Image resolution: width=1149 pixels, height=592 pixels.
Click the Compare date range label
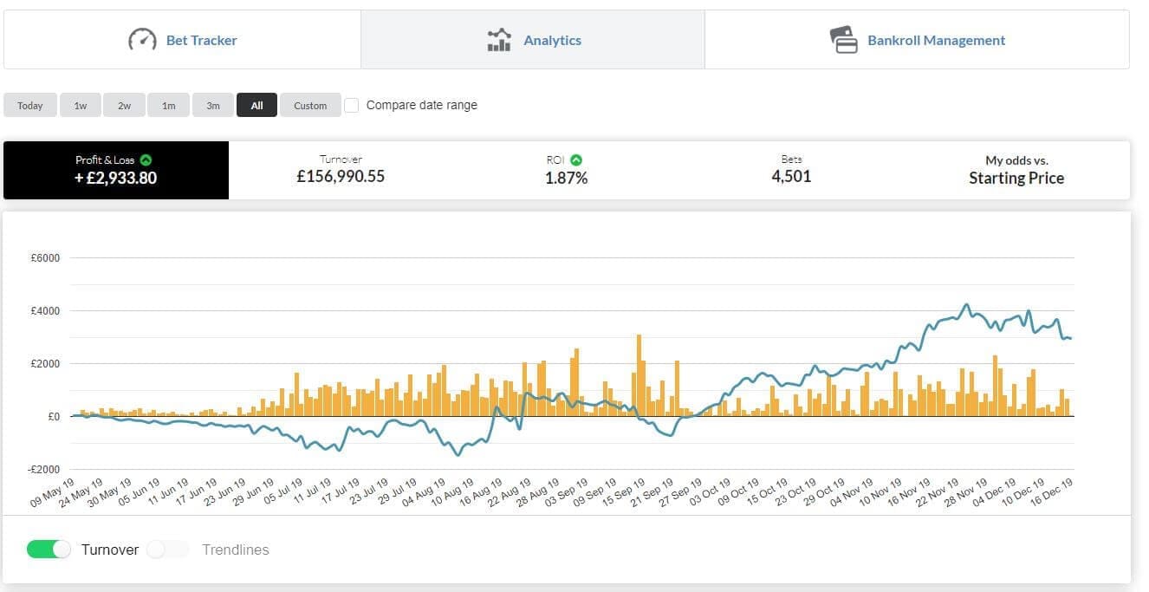422,105
